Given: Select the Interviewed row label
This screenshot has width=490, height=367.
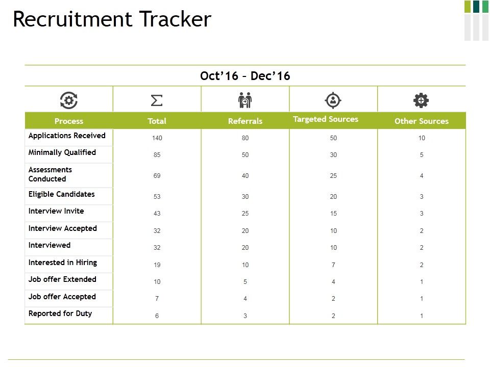Looking at the screenshot, I should tap(50, 245).
